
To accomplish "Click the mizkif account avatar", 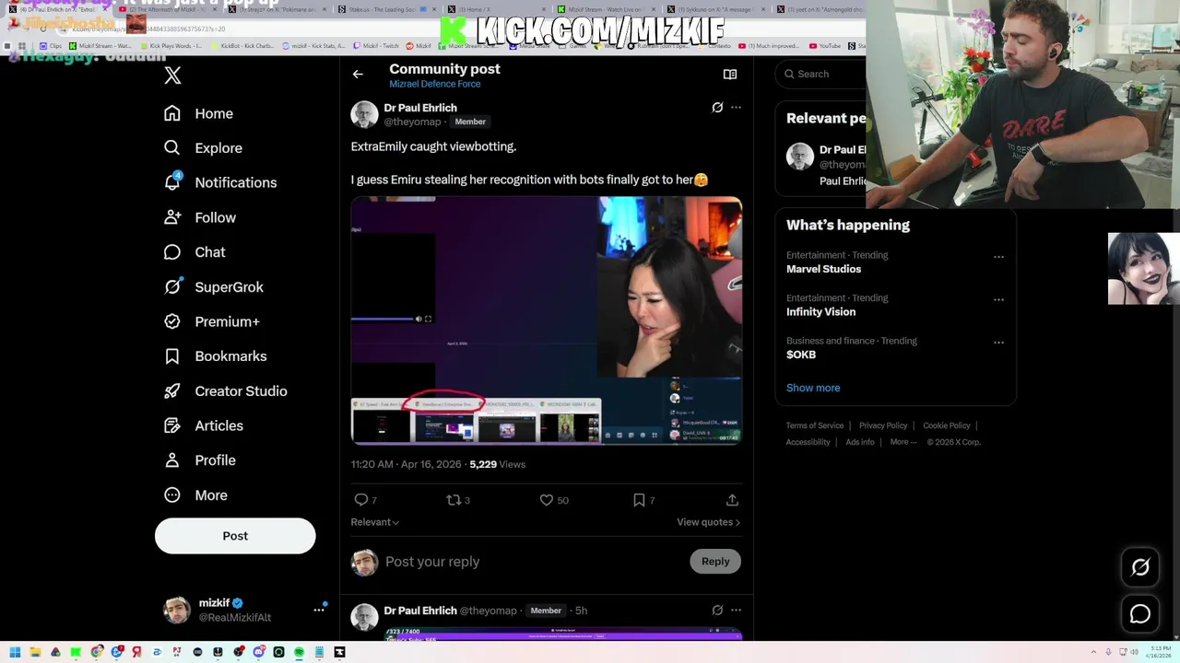I will pyautogui.click(x=176, y=611).
